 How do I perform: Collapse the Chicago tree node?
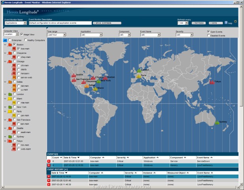[5, 61]
